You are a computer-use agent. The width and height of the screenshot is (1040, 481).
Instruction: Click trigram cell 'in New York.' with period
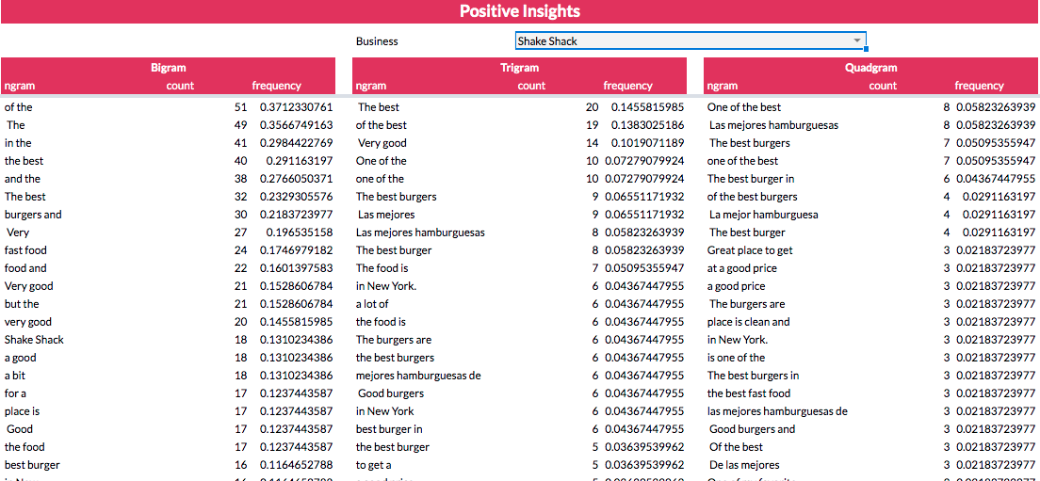(386, 286)
